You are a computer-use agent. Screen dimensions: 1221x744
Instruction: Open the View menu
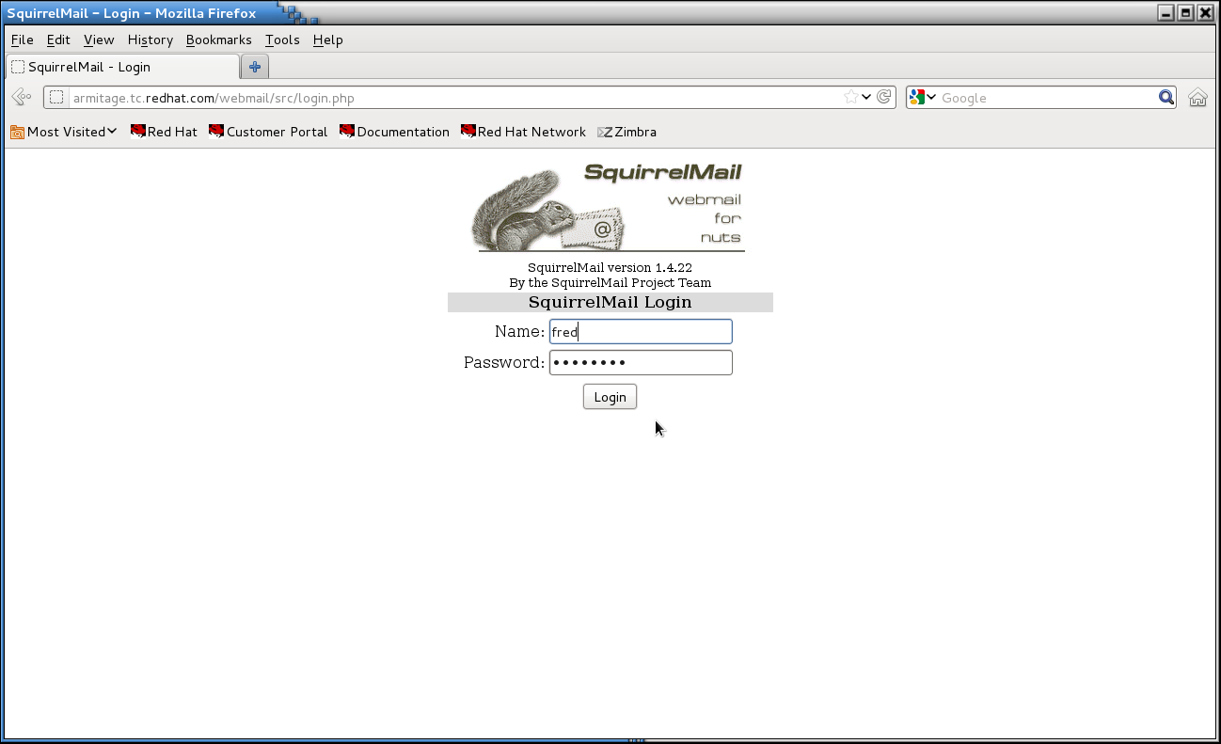click(99, 40)
